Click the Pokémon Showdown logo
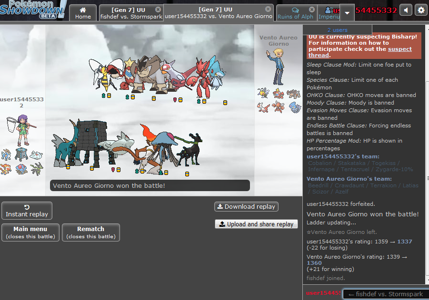Viewport: 429px width, 300px height. point(33,10)
